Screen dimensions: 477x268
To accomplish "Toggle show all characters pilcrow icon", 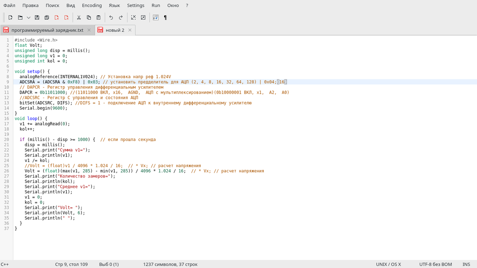I will pyautogui.click(x=165, y=17).
